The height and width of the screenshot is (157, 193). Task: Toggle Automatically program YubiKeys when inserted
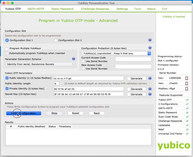click(7, 53)
